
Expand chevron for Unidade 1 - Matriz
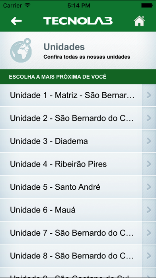point(149,95)
